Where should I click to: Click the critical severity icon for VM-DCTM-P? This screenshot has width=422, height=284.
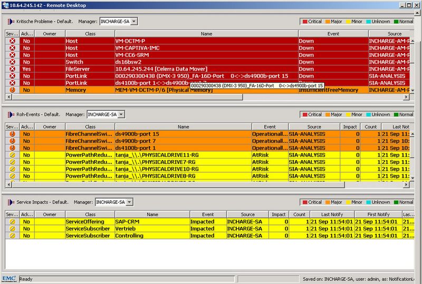[12, 41]
